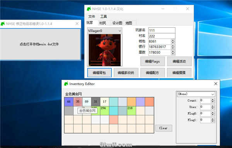Click the 编辑活动 button
The image size is (232, 148).
tap(179, 61)
